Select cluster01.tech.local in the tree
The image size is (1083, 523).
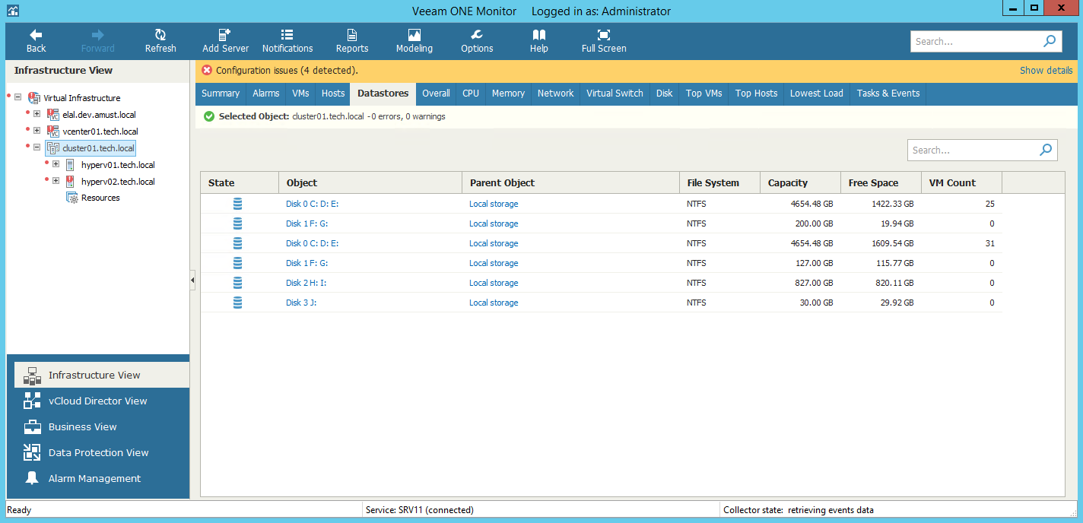coord(98,148)
